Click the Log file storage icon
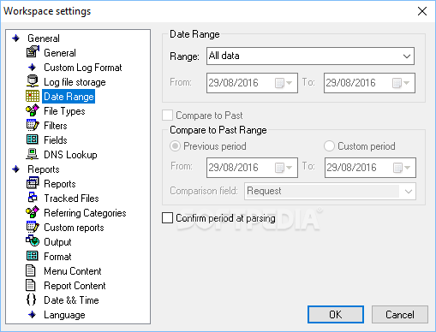Viewport: 436px width, 332px height. tap(33, 81)
